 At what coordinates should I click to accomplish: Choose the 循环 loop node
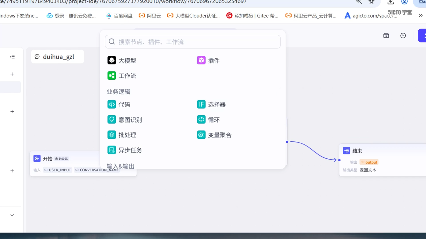[208, 120]
